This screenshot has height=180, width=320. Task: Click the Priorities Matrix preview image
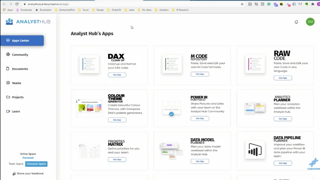click(89, 151)
